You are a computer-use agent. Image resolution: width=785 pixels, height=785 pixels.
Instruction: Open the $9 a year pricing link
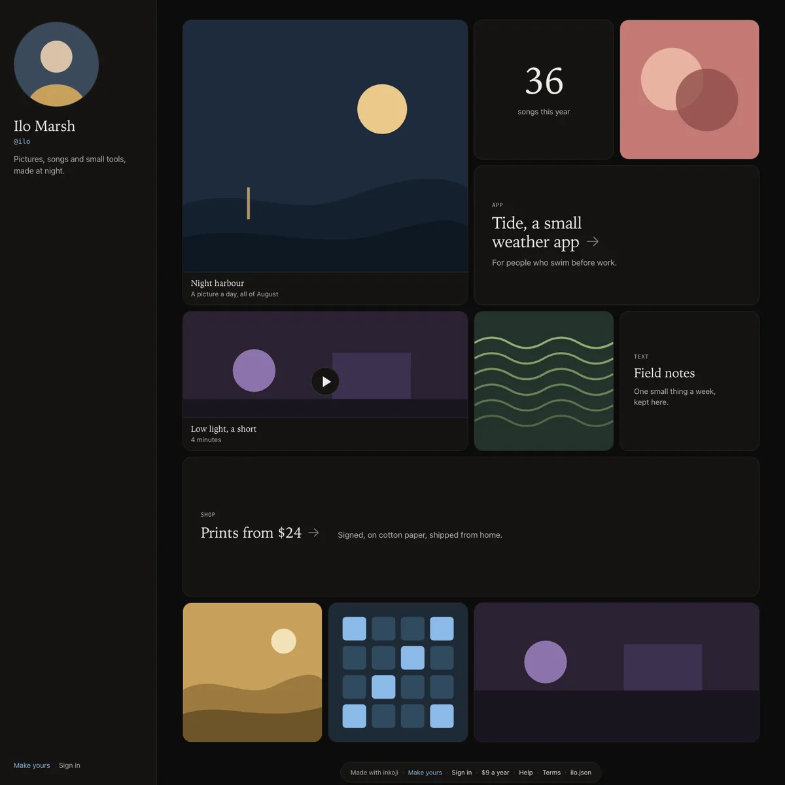[x=495, y=773]
